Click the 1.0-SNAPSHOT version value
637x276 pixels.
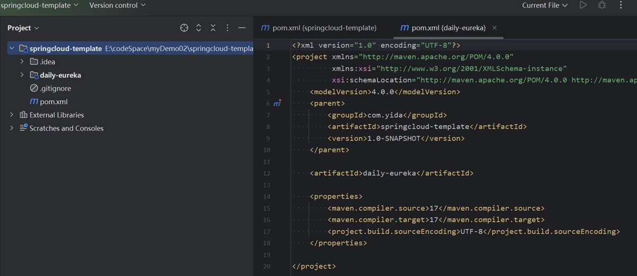point(394,138)
